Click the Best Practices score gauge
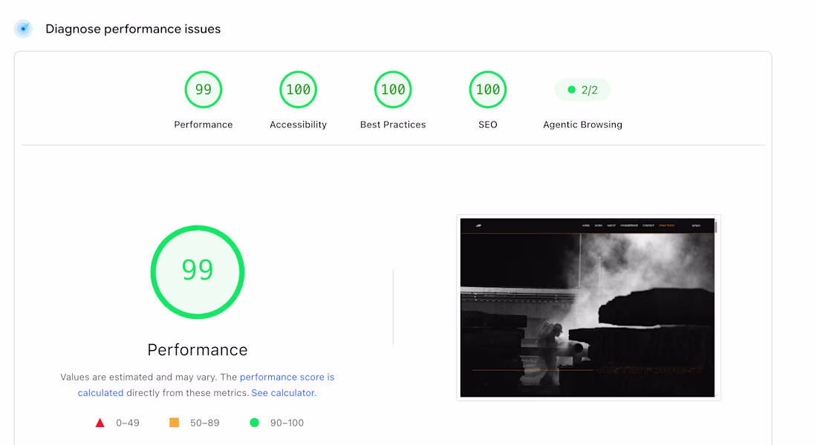 pos(393,90)
